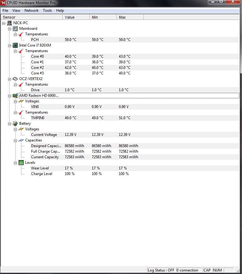Image resolution: width=242 pixels, height=274 pixels.
Task: Collapse the Intel Core i7 920XM node
Action: (x=9, y=46)
